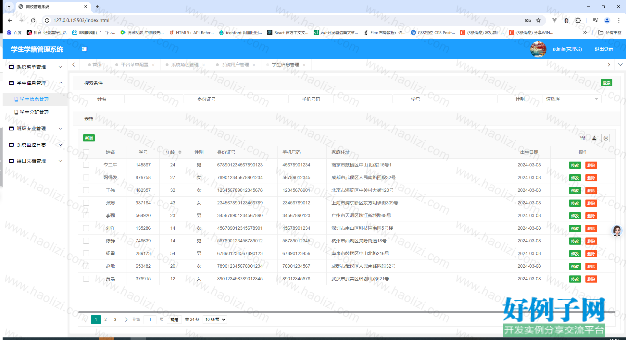Click the pagination 确定 button
Viewport: 626px width, 340px height.
click(174, 320)
